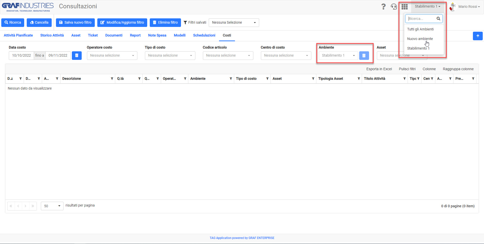Open the results per page dropdown
Image resolution: width=484 pixels, height=244 pixels.
(x=52, y=206)
